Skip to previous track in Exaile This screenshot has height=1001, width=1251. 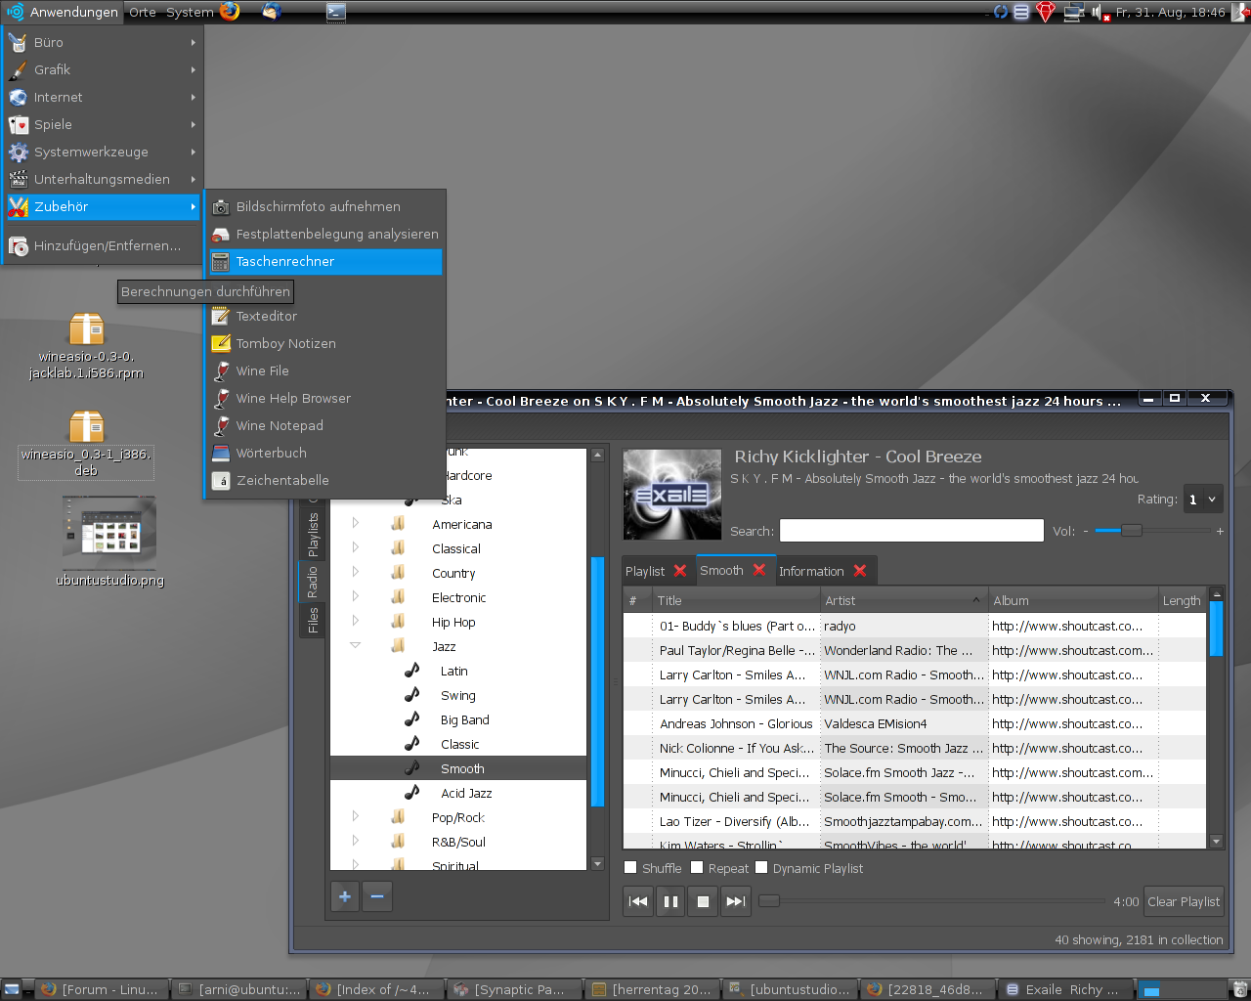pos(638,901)
